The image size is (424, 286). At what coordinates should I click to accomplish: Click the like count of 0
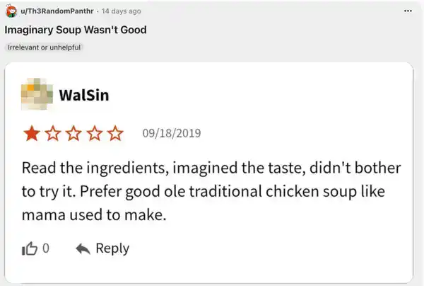point(46,248)
